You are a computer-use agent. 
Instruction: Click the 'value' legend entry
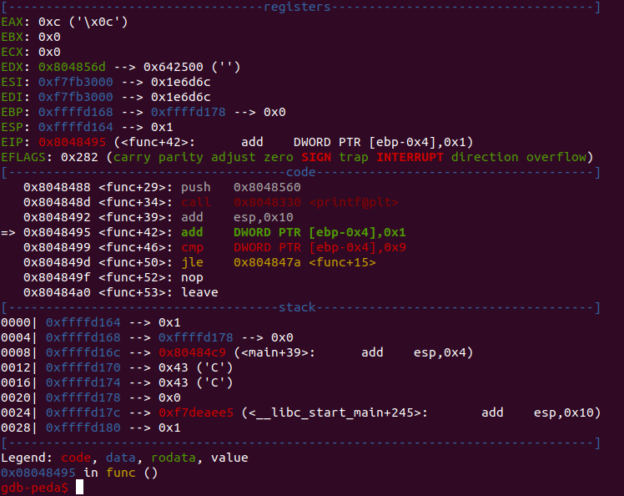coord(229,458)
